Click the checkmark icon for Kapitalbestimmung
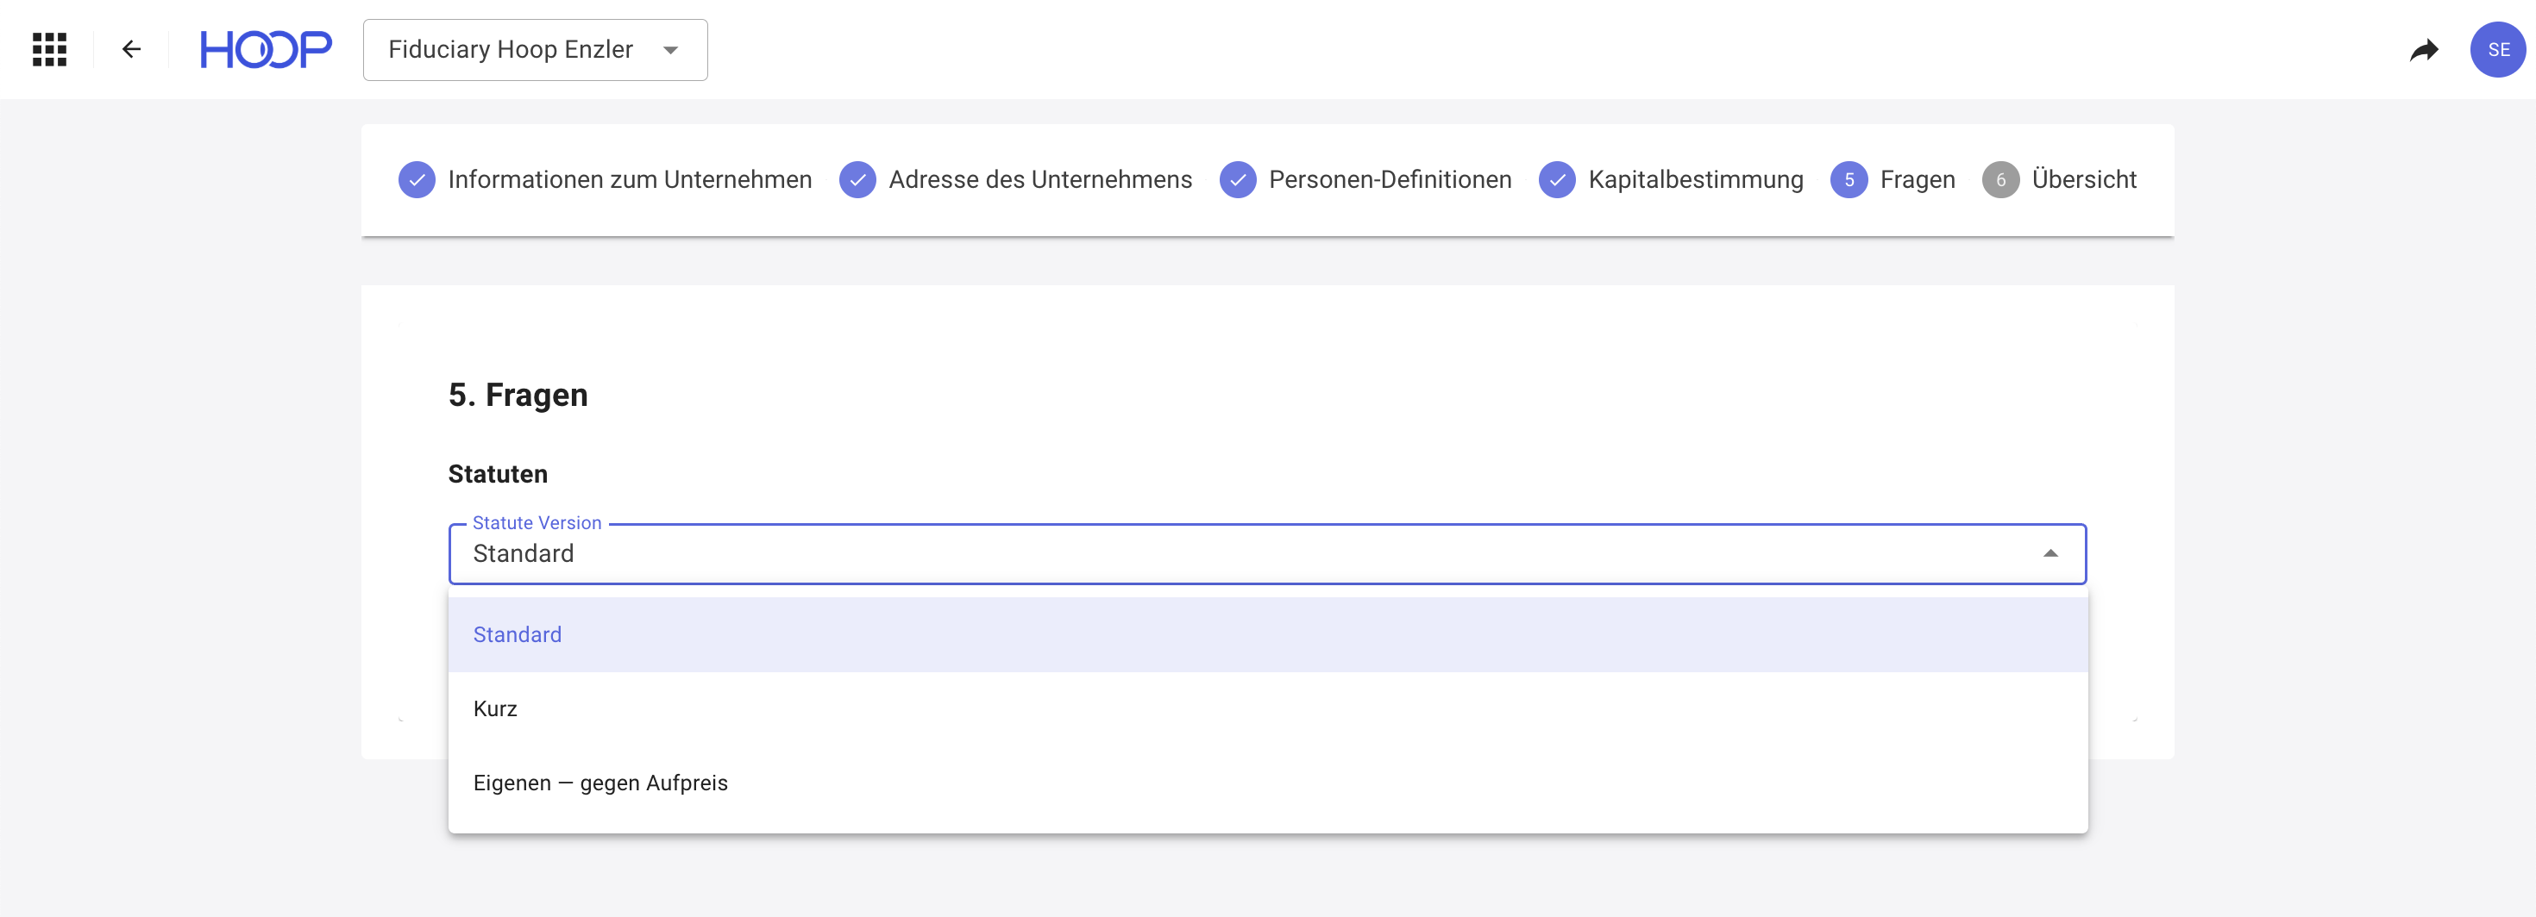 (x=1556, y=180)
